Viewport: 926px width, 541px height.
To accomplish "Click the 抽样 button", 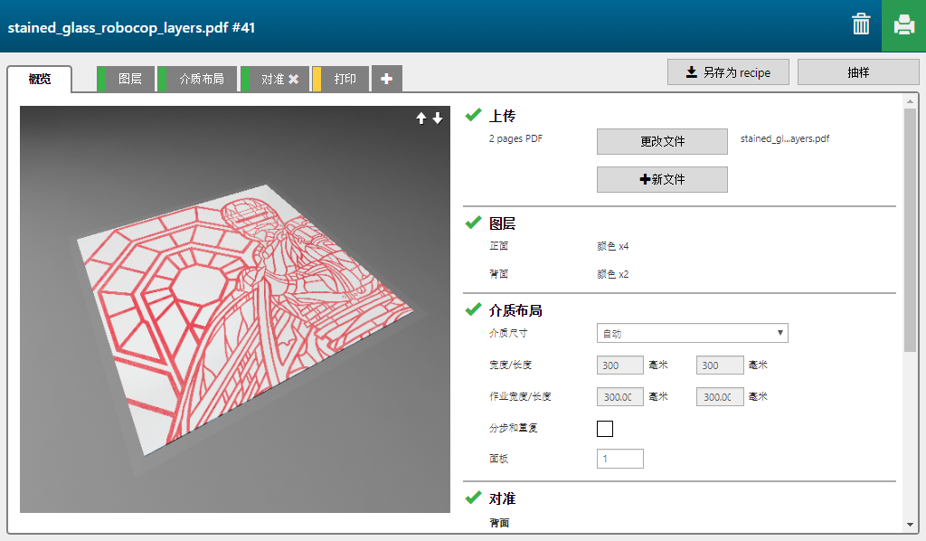I will (858, 72).
